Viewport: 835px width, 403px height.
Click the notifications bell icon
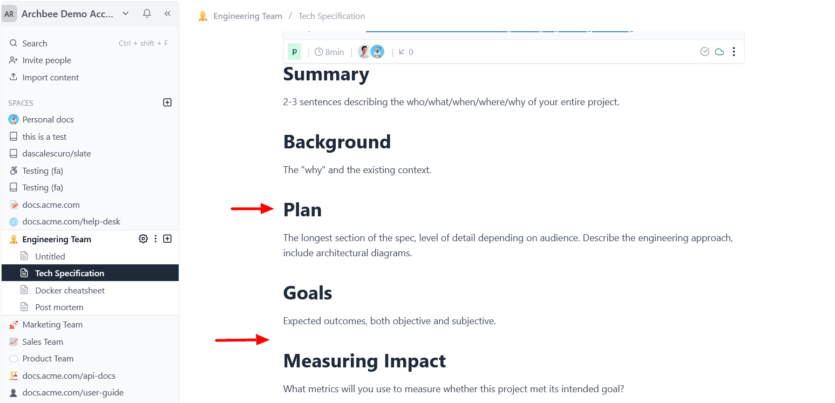[x=147, y=13]
